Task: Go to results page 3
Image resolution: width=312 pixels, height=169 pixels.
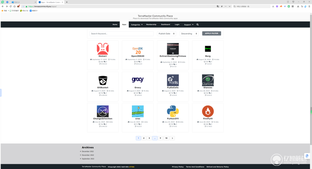Action: click(149, 138)
